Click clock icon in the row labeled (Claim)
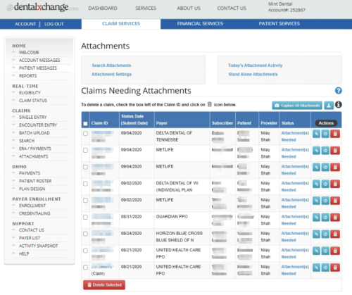The image size is (352, 295). (x=325, y=268)
